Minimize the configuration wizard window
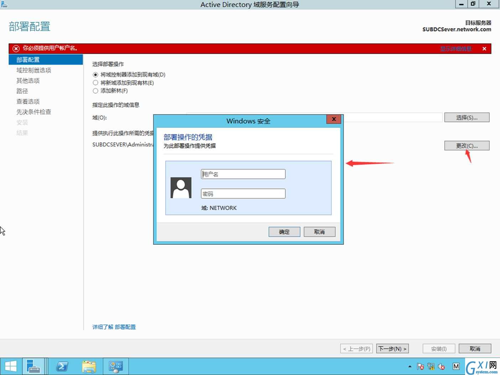The image size is (500, 375). [461, 4]
